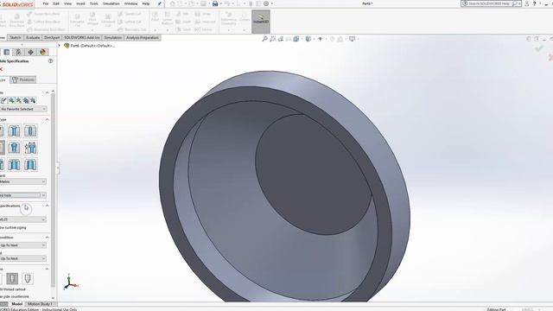
Task: Switch to the Positions tab
Action: (23, 79)
